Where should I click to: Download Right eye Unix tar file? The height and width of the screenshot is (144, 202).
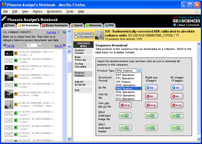click(x=151, y=96)
